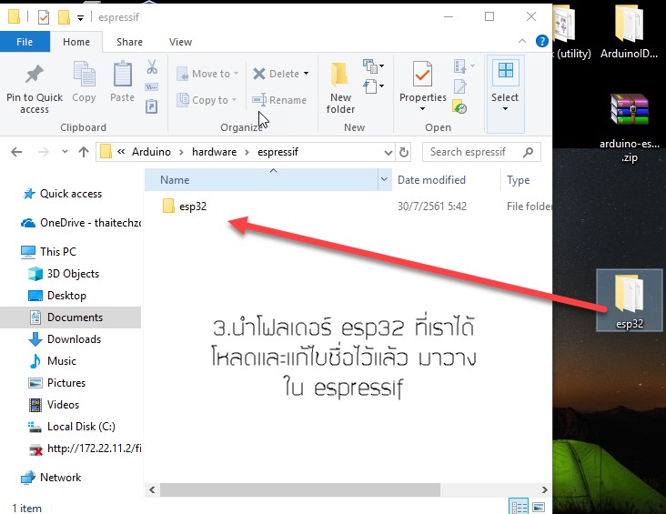Click the Edit file icon in Open group
The image size is (666, 514).
[x=460, y=86]
